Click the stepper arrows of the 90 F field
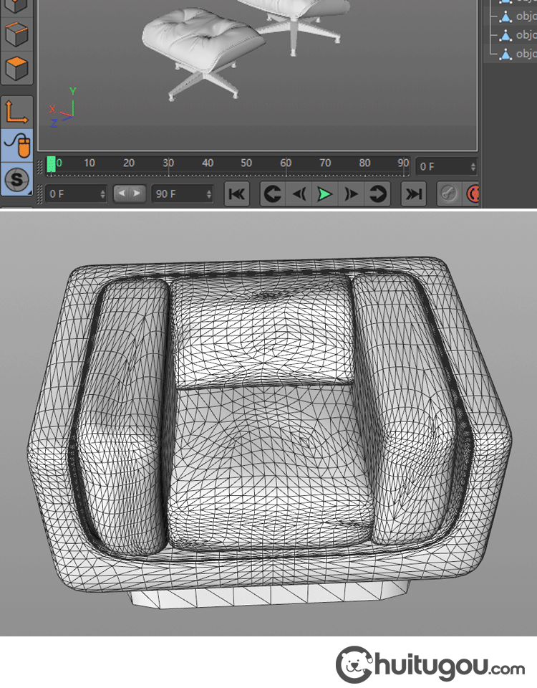Screen dimensions: 537x688 (x=208, y=193)
